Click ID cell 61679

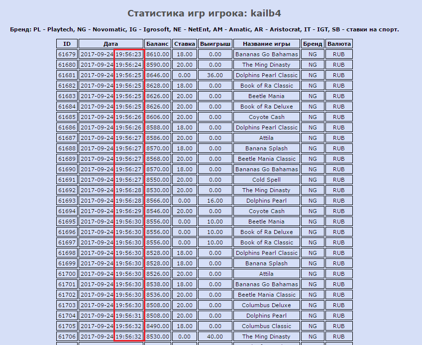click(x=67, y=54)
